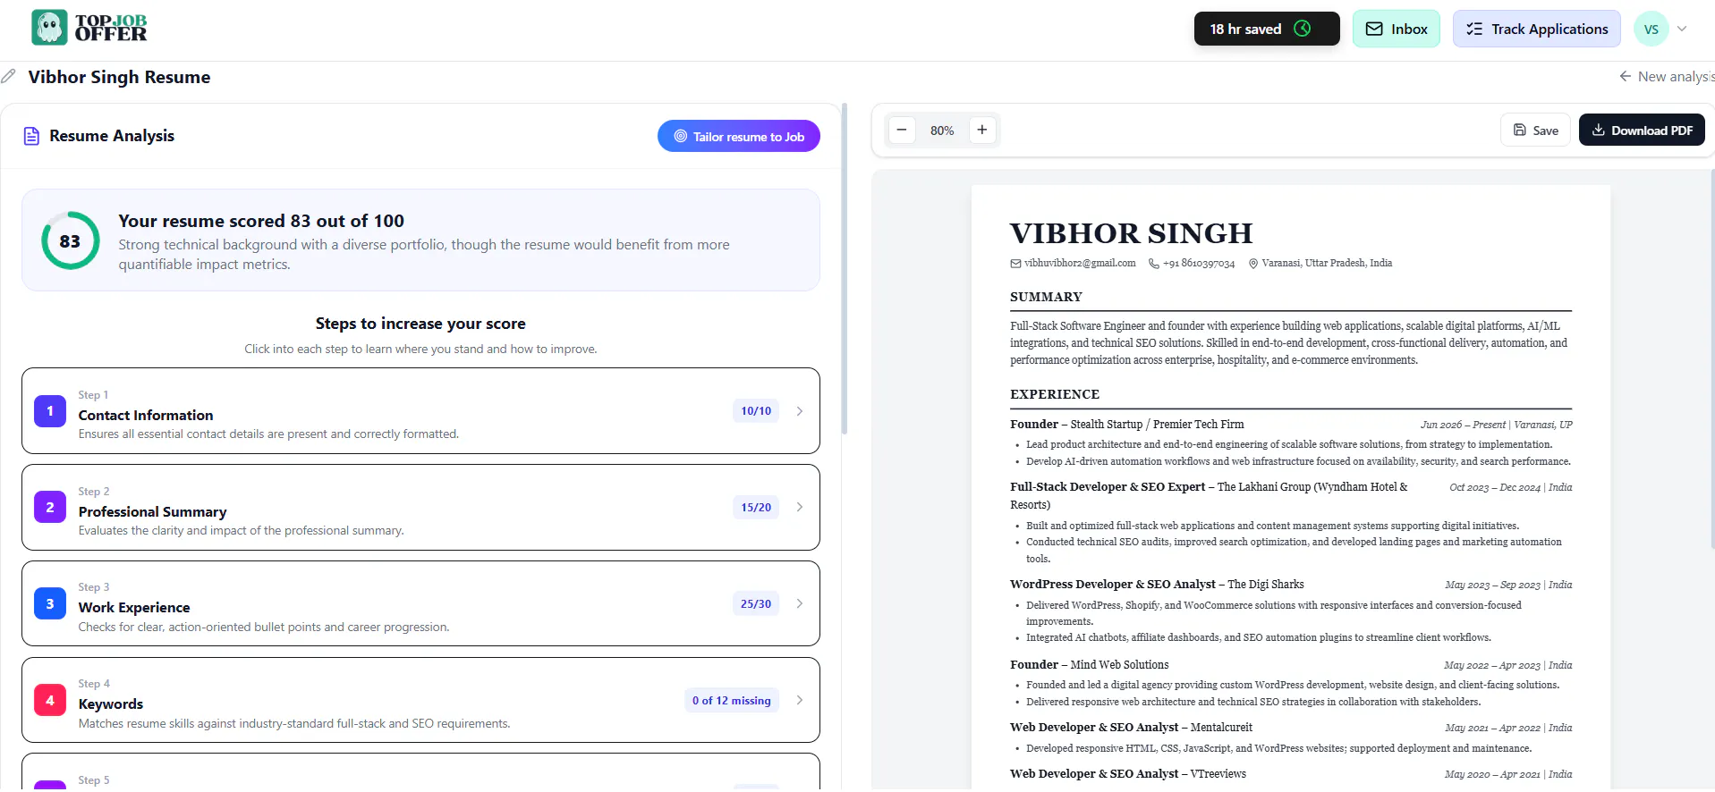Click the 83 score circle
1715x792 pixels.
[x=70, y=240]
